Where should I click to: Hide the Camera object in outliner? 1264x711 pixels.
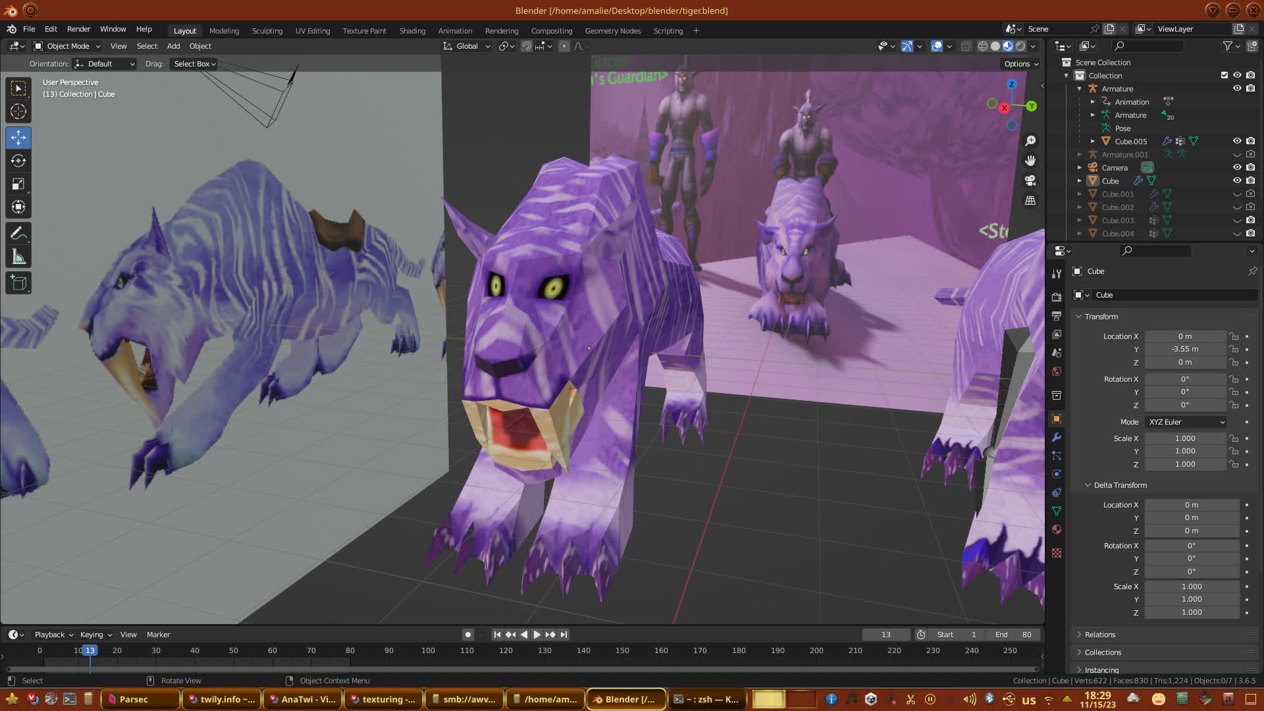pos(1237,167)
